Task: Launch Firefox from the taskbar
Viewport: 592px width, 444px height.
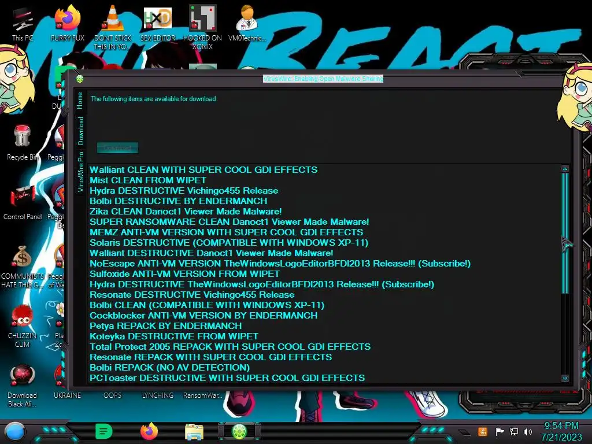Action: (x=149, y=431)
